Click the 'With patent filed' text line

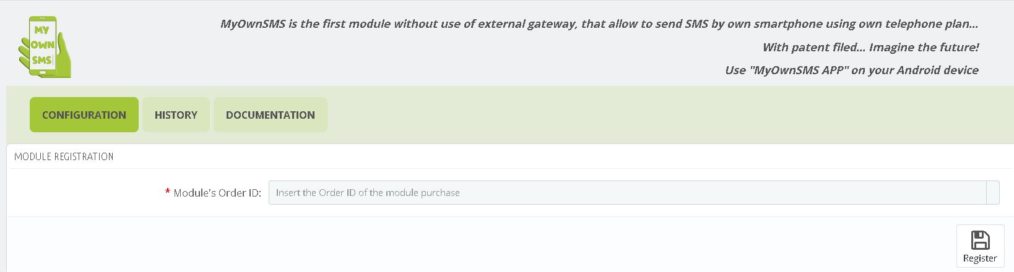[870, 47]
